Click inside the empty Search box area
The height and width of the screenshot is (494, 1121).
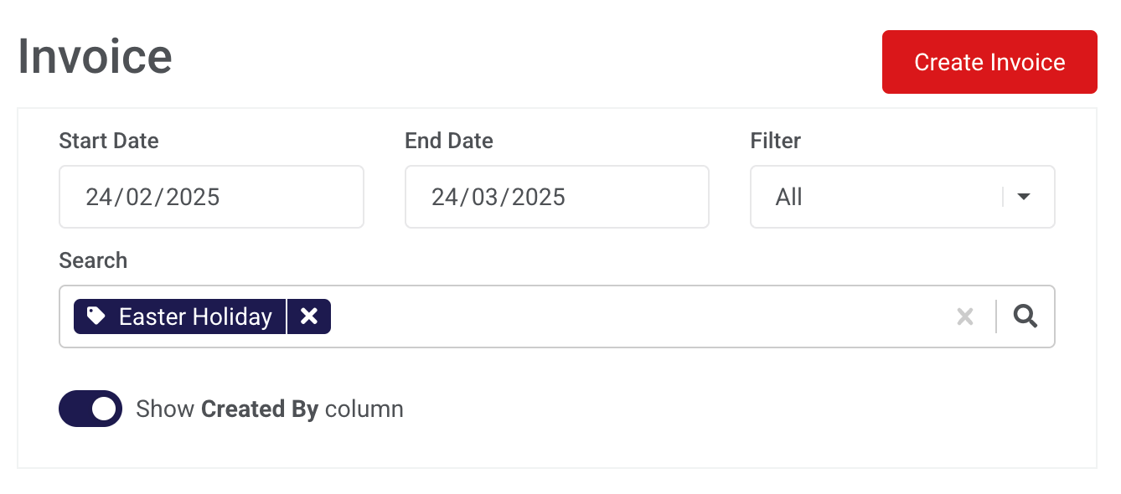(637, 316)
